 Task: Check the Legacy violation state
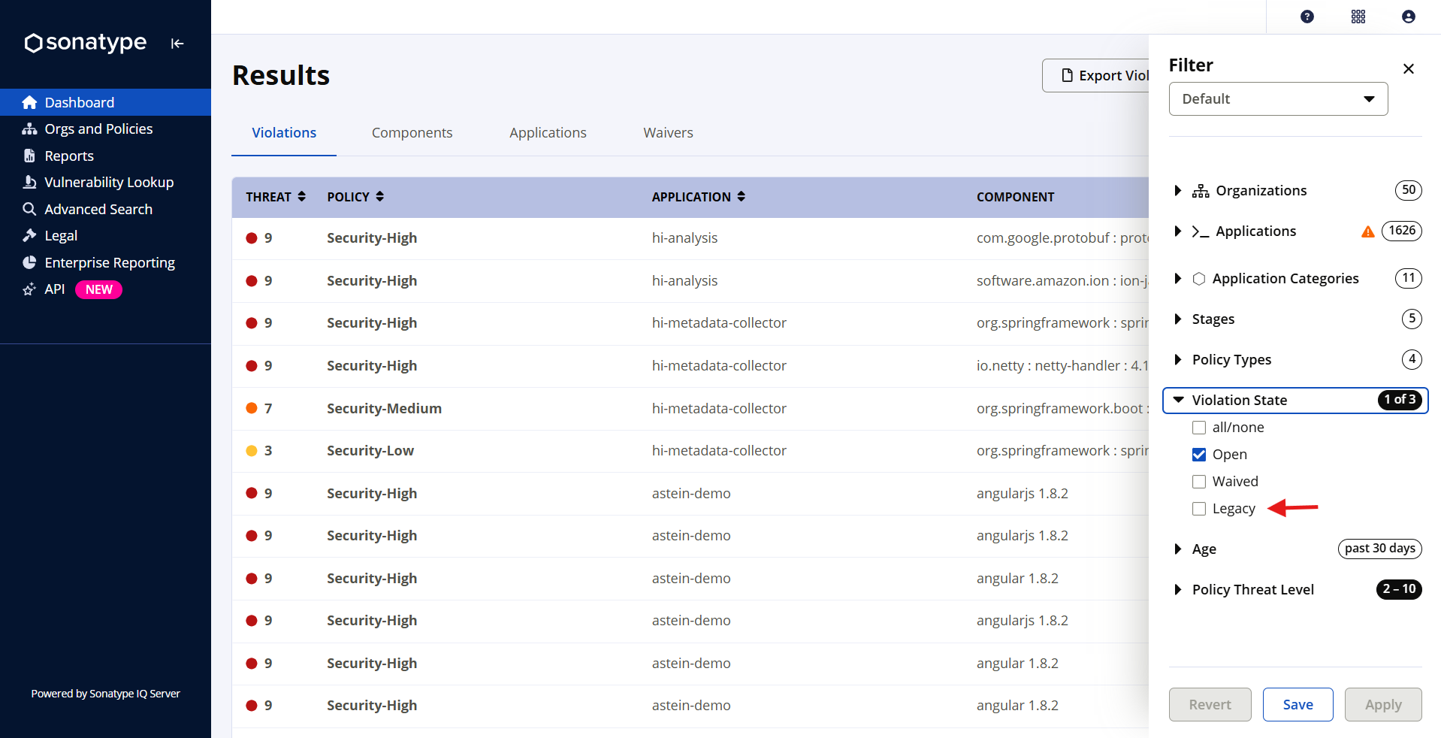[1199, 509]
